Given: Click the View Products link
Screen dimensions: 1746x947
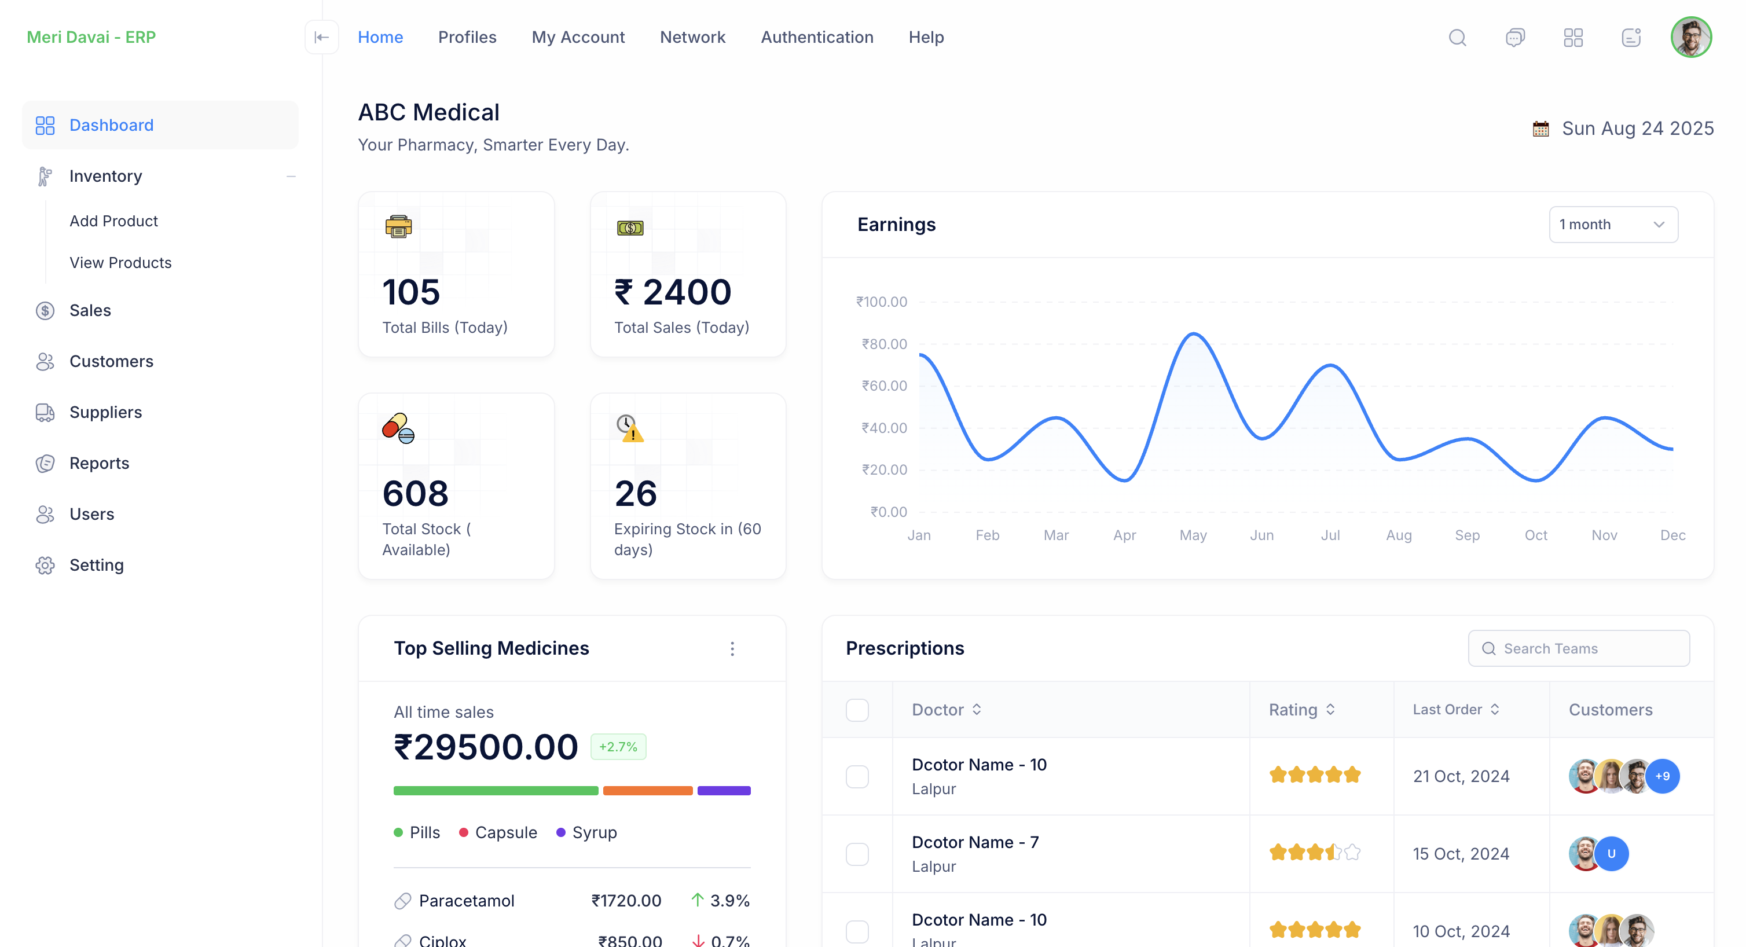Looking at the screenshot, I should coord(120,263).
